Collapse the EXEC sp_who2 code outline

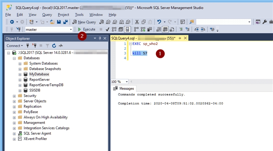point(130,44)
